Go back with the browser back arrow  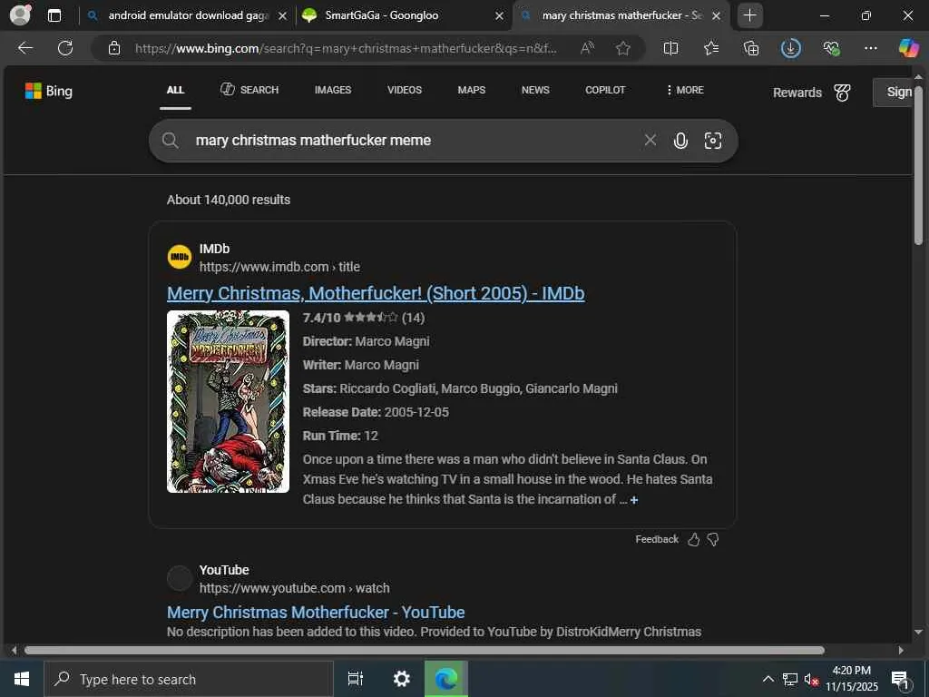(x=25, y=48)
